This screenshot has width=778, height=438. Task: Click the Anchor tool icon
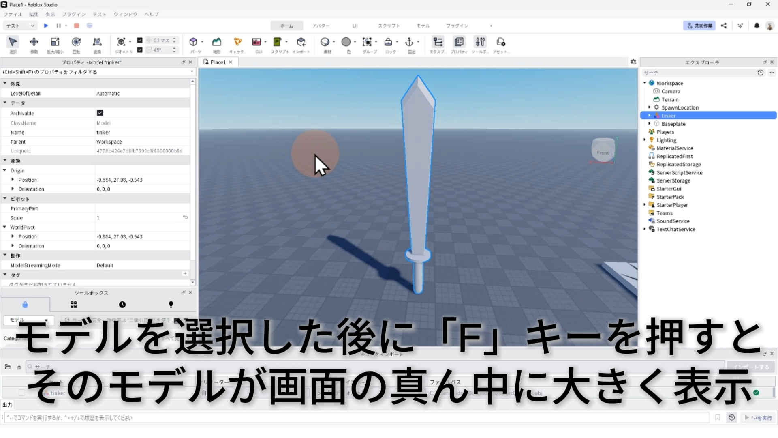point(409,42)
